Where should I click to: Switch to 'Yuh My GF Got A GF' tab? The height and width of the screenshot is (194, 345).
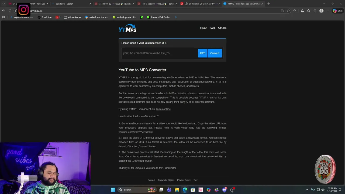(200, 4)
